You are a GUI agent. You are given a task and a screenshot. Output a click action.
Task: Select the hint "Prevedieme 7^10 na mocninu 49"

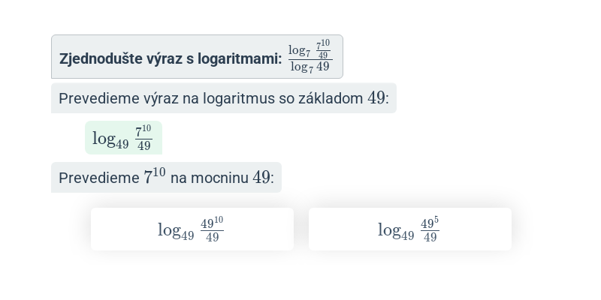pyautogui.click(x=166, y=178)
